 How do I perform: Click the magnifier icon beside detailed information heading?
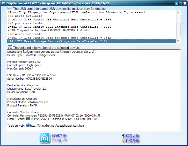point(10,47)
